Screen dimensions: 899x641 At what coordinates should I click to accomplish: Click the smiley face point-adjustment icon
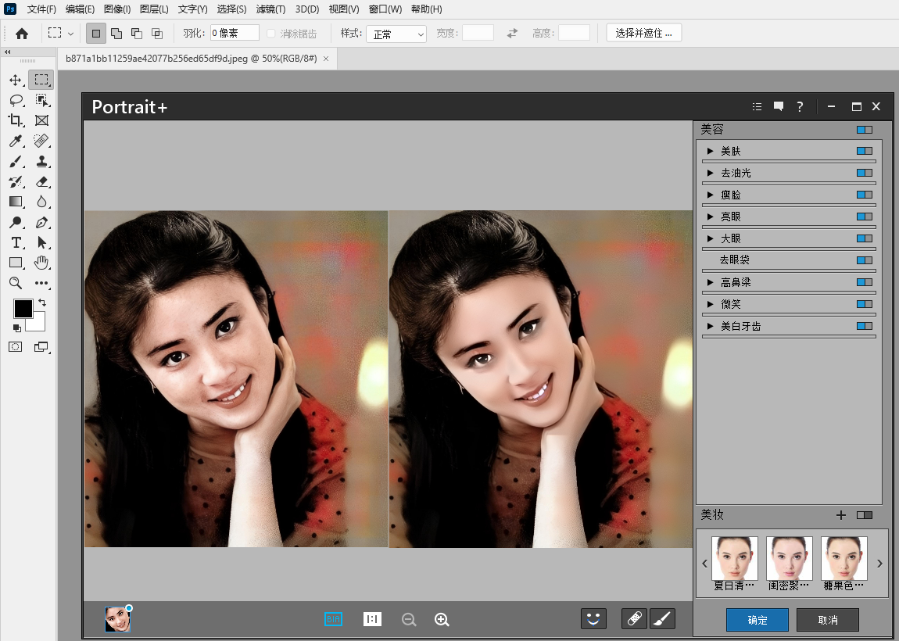[593, 618]
